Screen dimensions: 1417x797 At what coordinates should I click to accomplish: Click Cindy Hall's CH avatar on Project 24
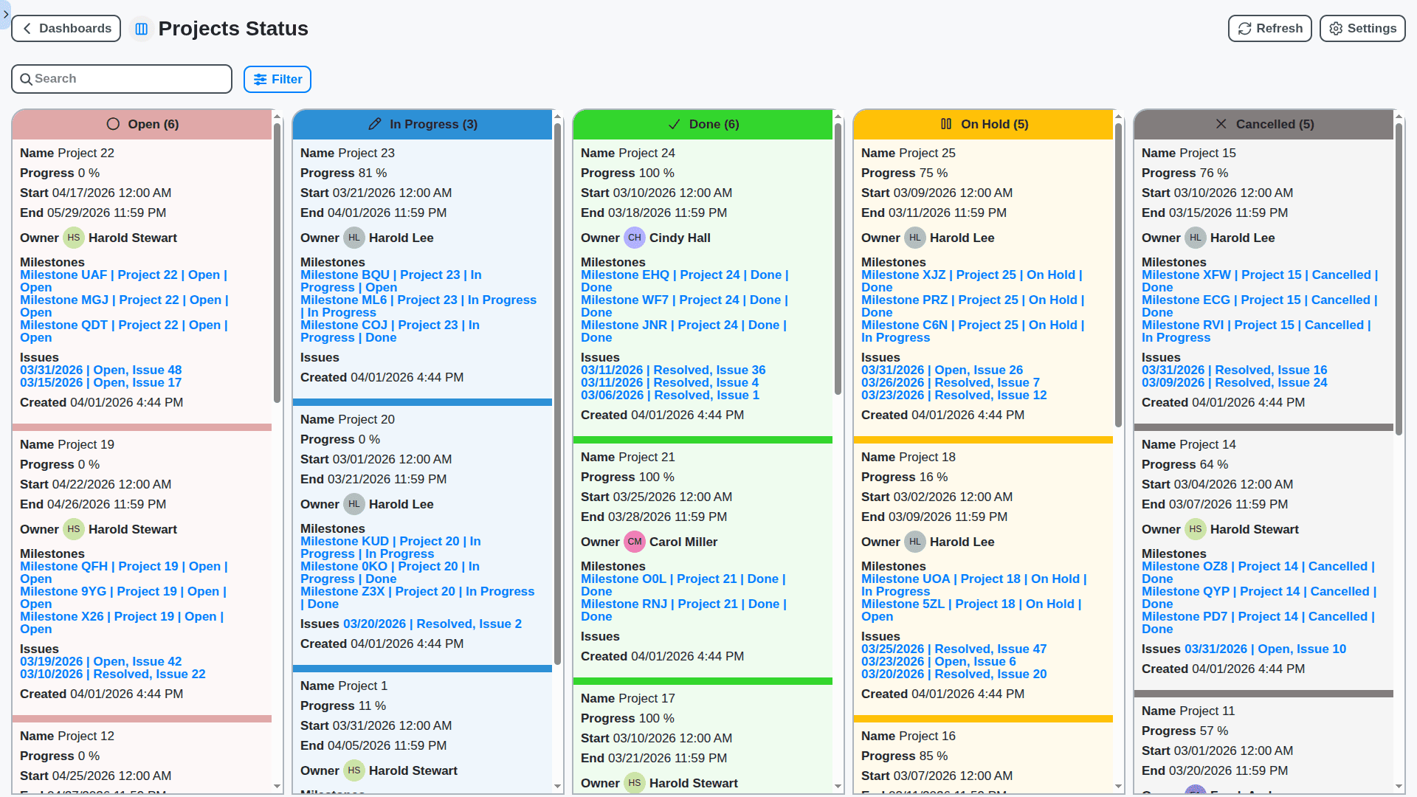[x=634, y=238]
